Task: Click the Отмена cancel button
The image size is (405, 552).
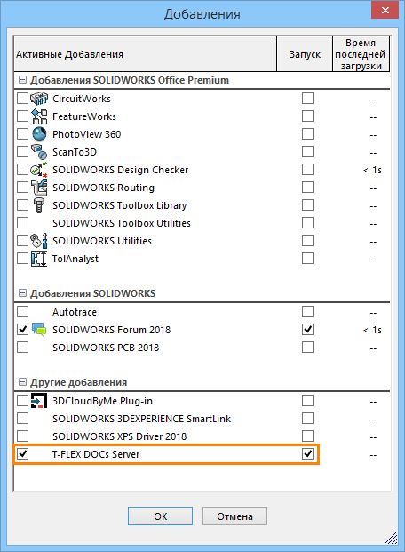Action: [234, 516]
